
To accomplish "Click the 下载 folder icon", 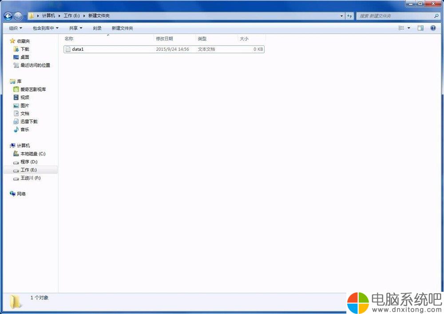I will (16, 49).
